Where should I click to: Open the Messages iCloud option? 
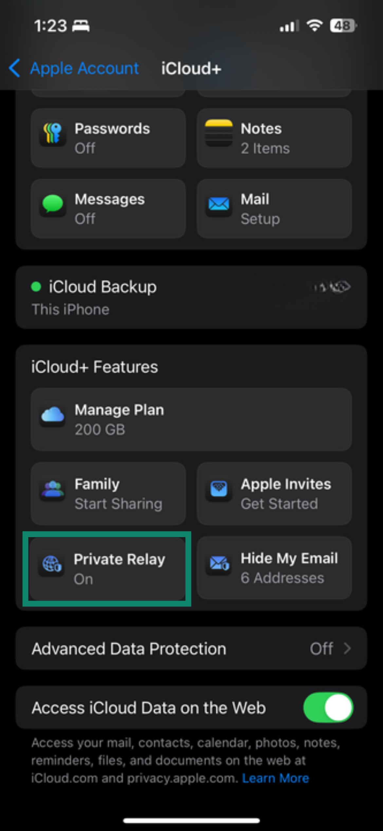107,207
